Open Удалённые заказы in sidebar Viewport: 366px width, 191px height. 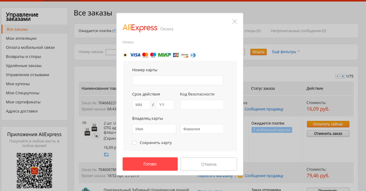[x=24, y=66]
